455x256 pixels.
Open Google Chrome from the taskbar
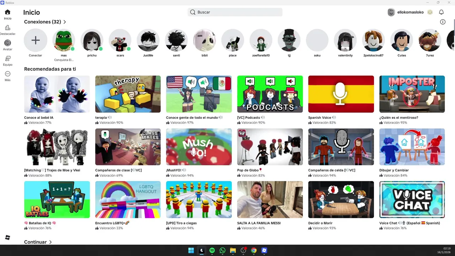coord(254,250)
